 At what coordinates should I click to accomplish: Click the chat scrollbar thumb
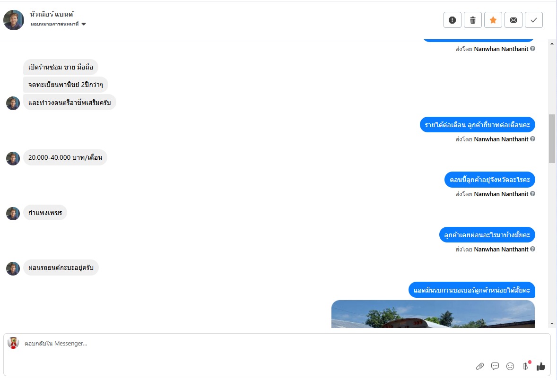coord(552,138)
